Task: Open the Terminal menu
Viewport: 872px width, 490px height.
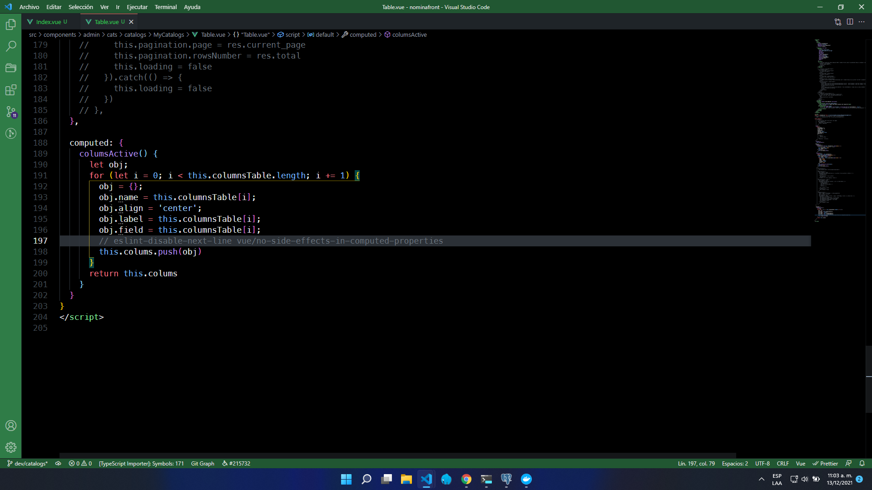Action: 166,7
